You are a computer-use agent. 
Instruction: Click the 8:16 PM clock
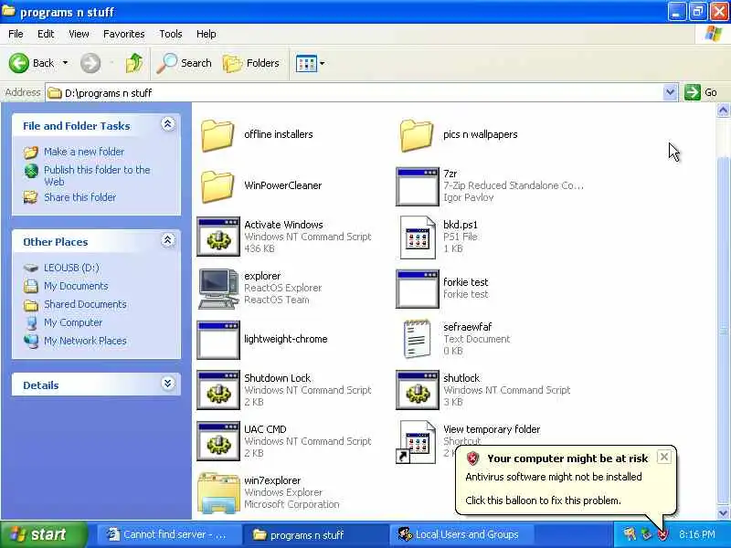(x=696, y=534)
